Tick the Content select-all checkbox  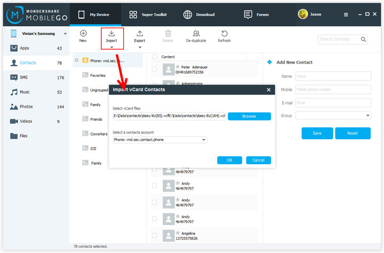point(155,57)
